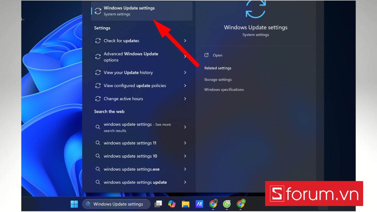Click the magnifier icon beside 'windows update settings - See more'
The width and height of the screenshot is (377, 212).
98,127
